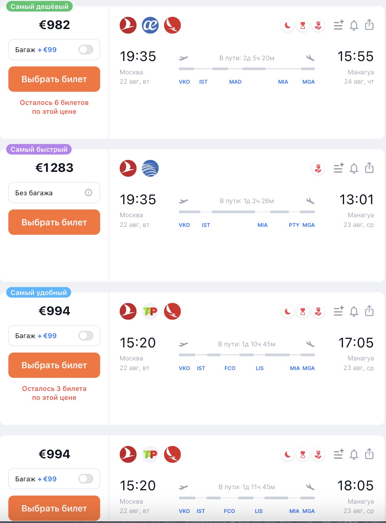Click the visa warning icon on the fastest flight

[x=318, y=169]
